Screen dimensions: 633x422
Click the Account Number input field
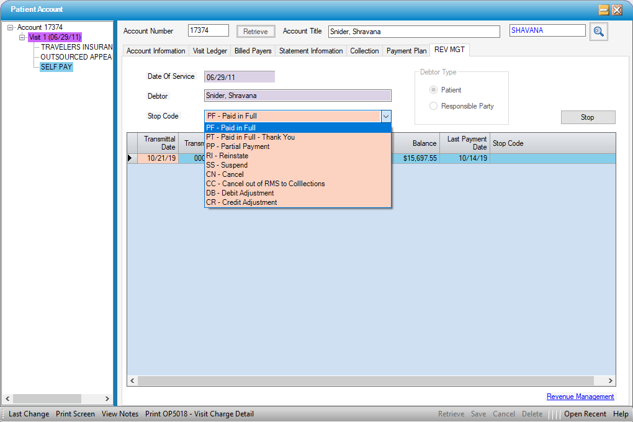pos(209,31)
